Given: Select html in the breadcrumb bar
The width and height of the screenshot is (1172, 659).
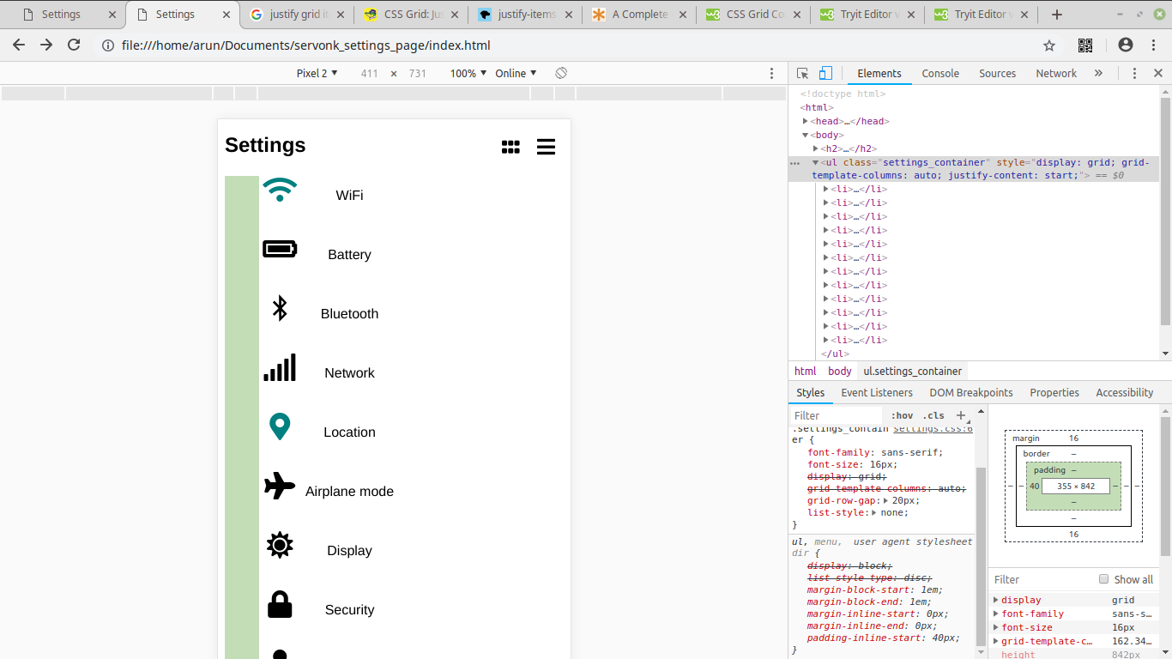Looking at the screenshot, I should click(x=805, y=371).
